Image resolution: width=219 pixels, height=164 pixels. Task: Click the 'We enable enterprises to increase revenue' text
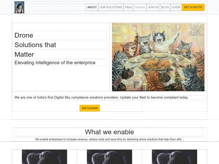click(x=109, y=139)
